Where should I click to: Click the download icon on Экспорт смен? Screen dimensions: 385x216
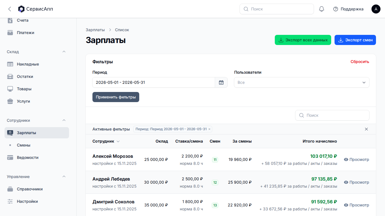[340, 40]
